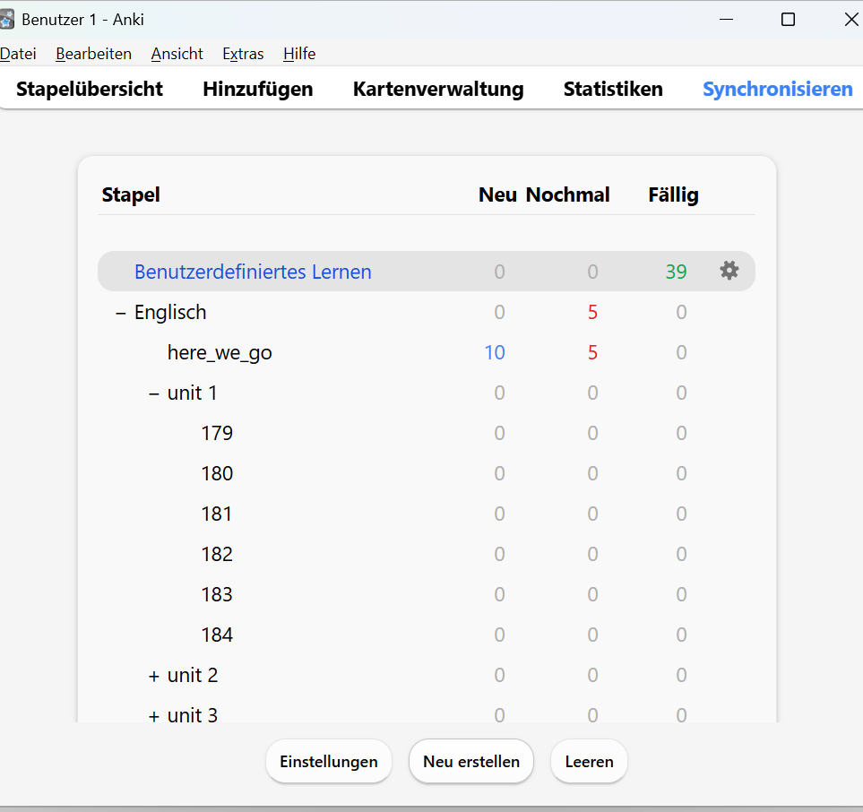This screenshot has height=812, width=863.
Task: Click Synchronisieren to sync
Action: point(778,89)
